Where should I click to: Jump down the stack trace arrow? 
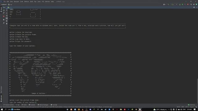(x=7, y=13)
